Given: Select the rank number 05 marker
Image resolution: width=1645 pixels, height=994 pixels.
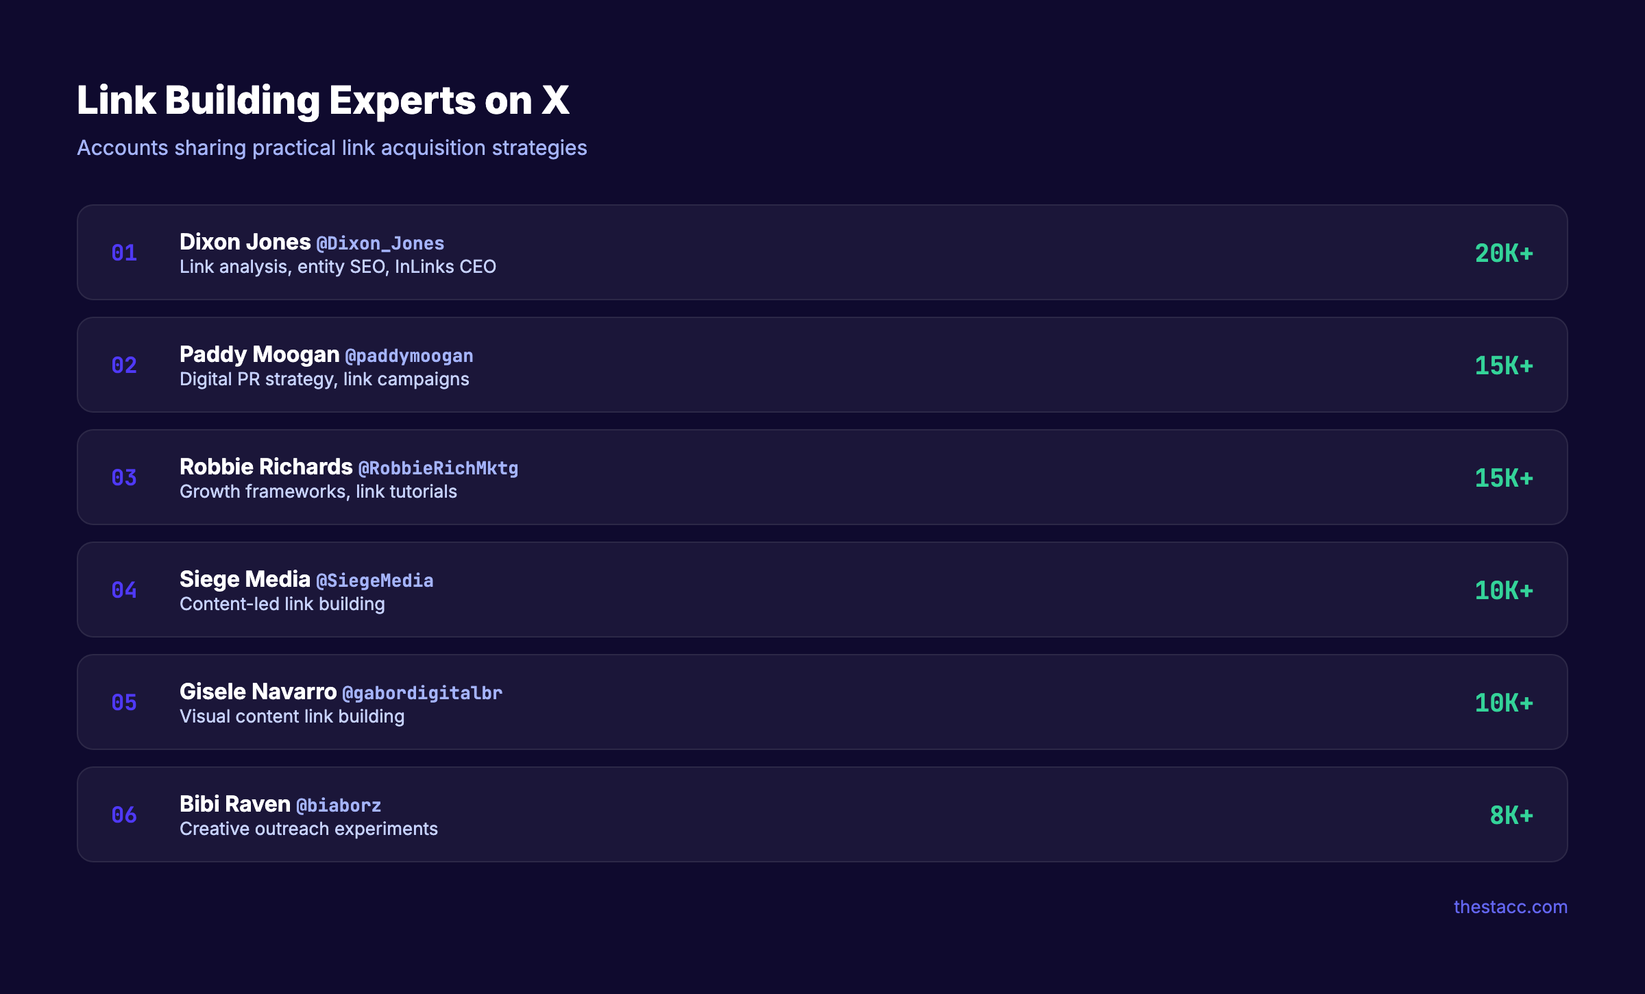Looking at the screenshot, I should pos(124,702).
